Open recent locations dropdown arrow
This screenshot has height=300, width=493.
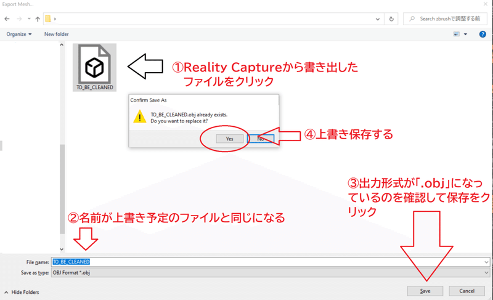[x=29, y=19]
